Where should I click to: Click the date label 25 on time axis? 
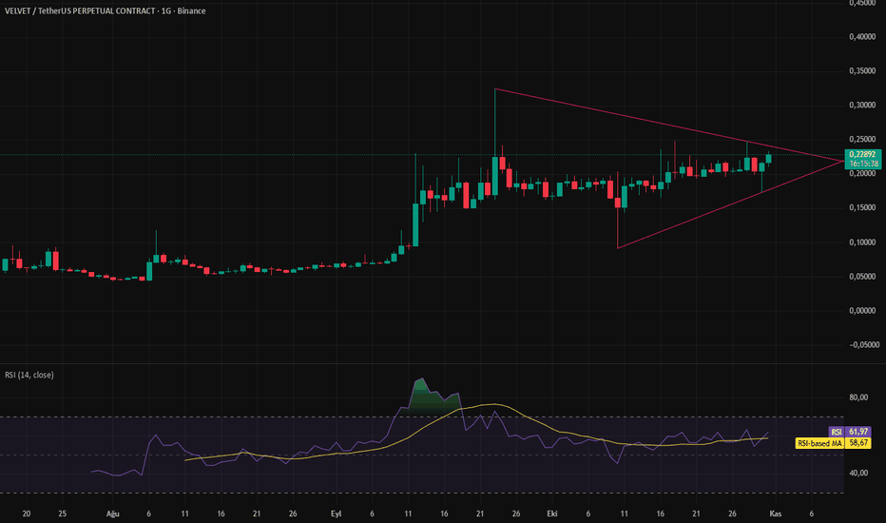(63, 513)
